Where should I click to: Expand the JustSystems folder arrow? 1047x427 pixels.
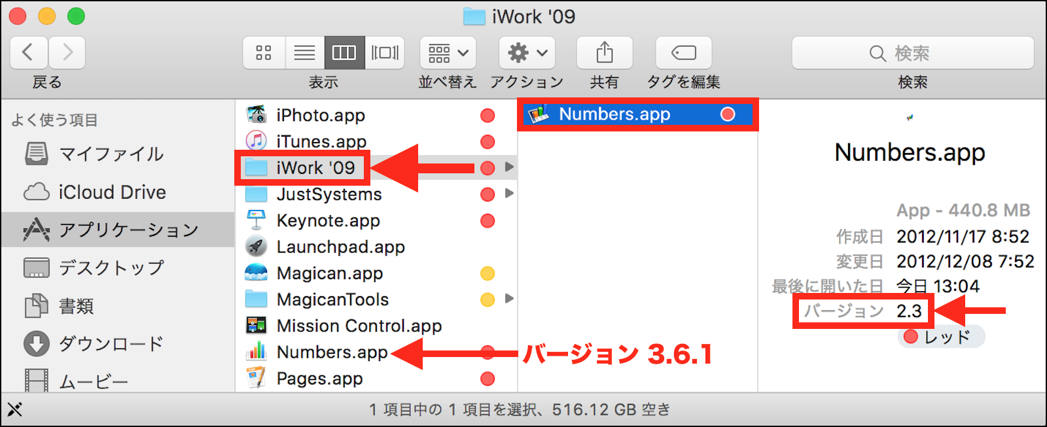(509, 194)
